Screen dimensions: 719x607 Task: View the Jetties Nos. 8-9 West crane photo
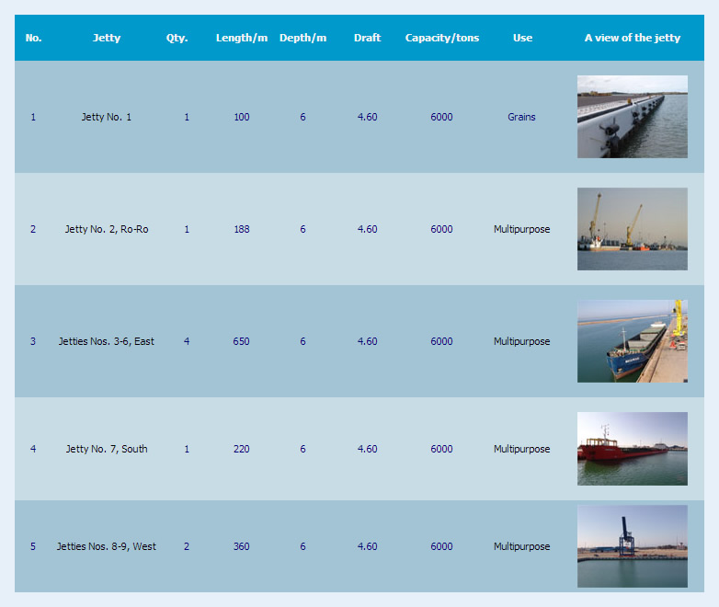tap(633, 546)
